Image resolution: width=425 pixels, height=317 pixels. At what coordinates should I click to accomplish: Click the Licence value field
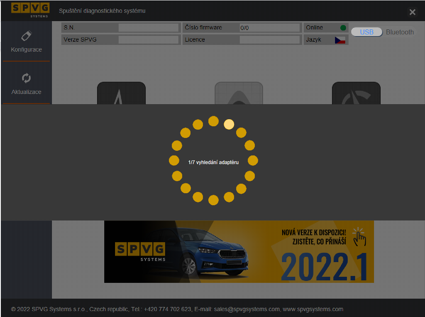coord(270,39)
